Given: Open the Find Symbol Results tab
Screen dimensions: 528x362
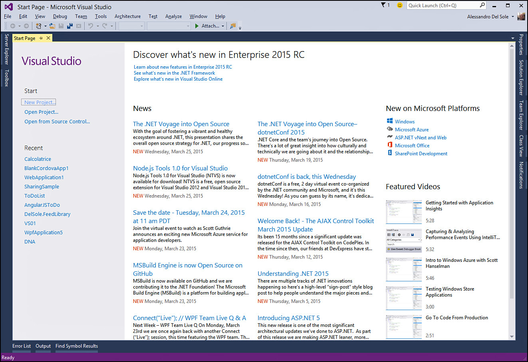Looking at the screenshot, I should point(77,346).
